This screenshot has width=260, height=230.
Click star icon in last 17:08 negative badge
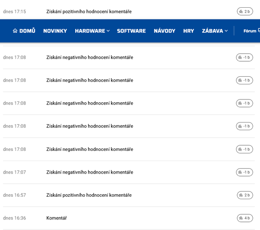pos(240,149)
